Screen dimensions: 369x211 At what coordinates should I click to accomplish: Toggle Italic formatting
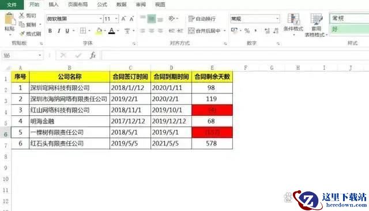coord(59,31)
